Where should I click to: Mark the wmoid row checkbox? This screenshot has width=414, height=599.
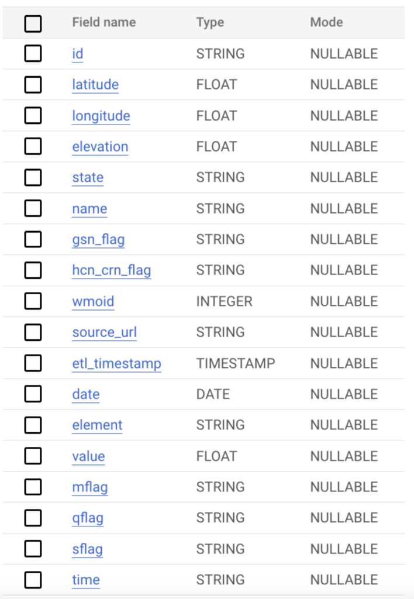point(33,301)
